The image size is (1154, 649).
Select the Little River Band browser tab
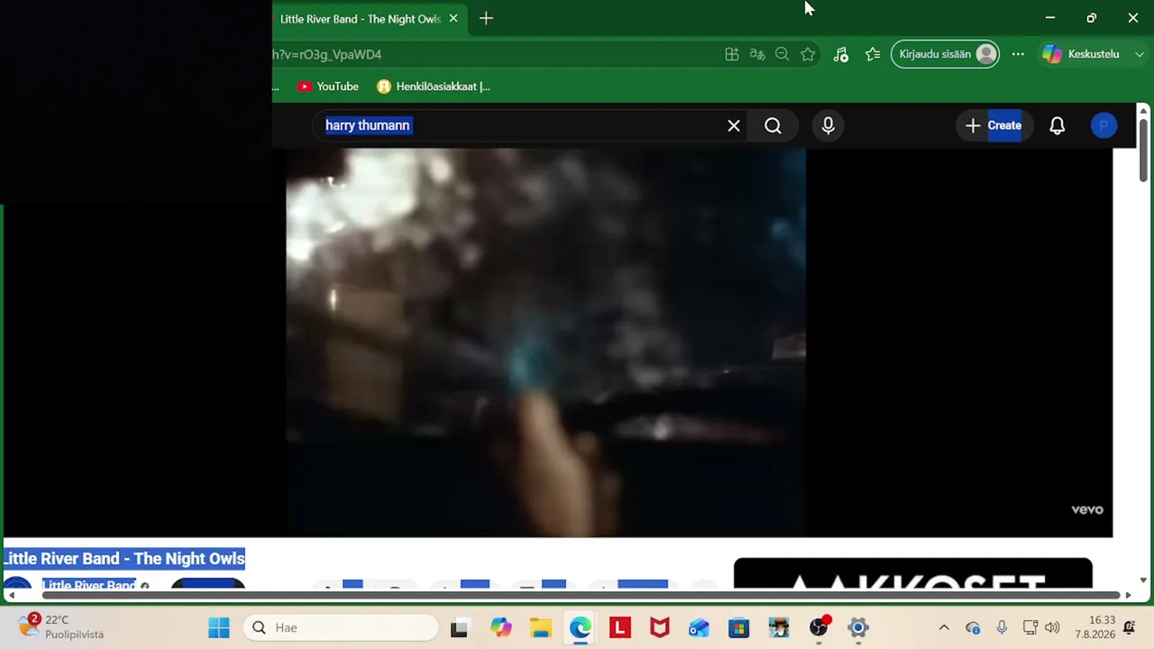pyautogui.click(x=361, y=19)
